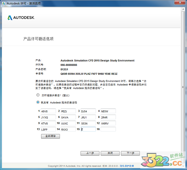Screen dimensions: 187x170
Task: Click activation code field 3 containing DJ54
Action: 88,111
